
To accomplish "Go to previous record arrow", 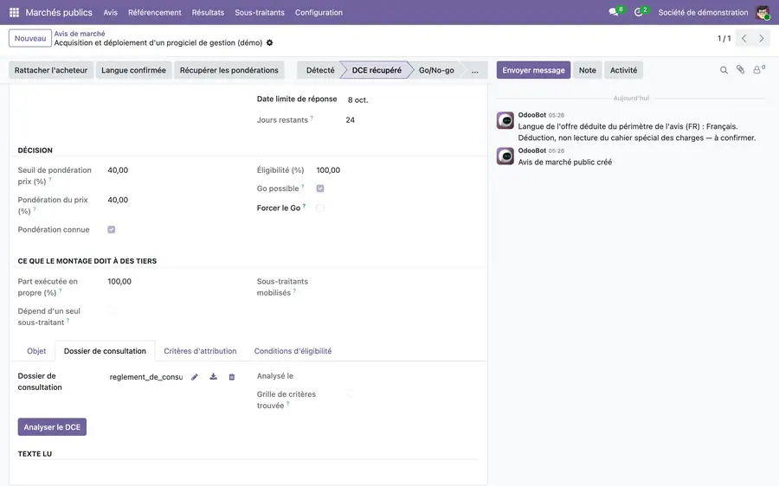I will click(x=744, y=38).
